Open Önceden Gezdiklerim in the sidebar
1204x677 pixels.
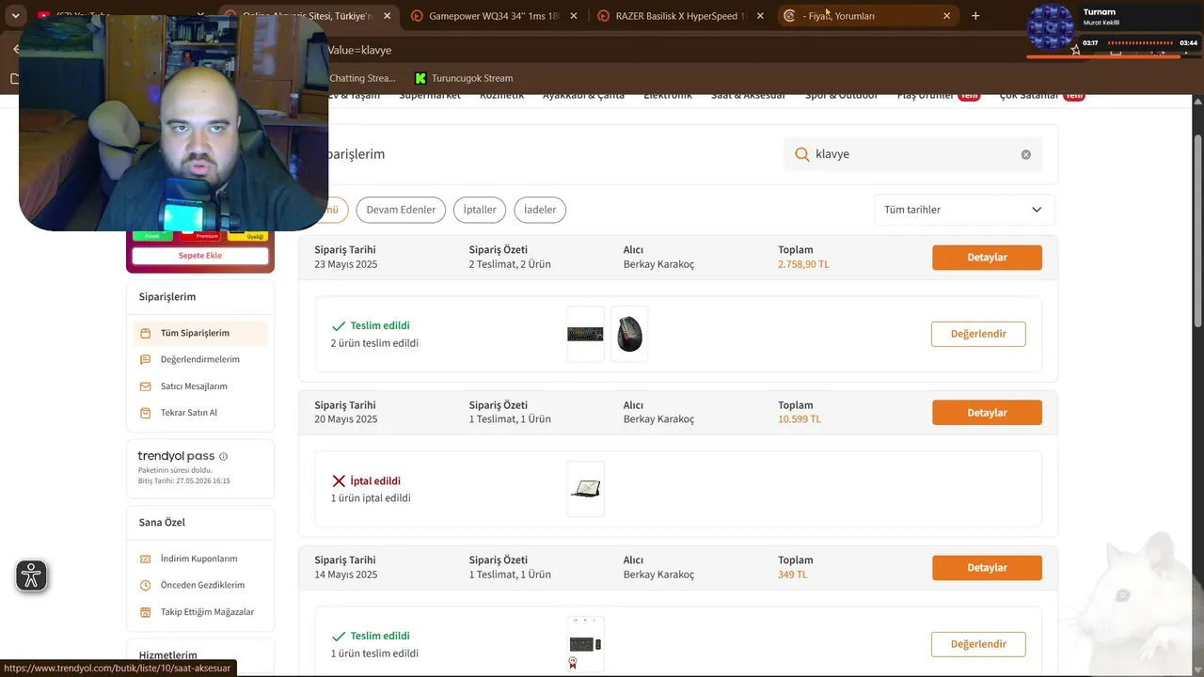[200, 585]
